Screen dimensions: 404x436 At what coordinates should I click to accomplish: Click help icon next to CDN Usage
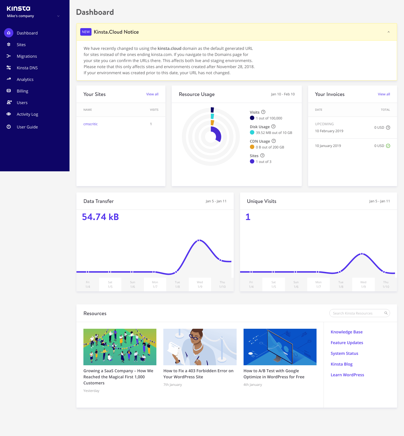(x=274, y=141)
